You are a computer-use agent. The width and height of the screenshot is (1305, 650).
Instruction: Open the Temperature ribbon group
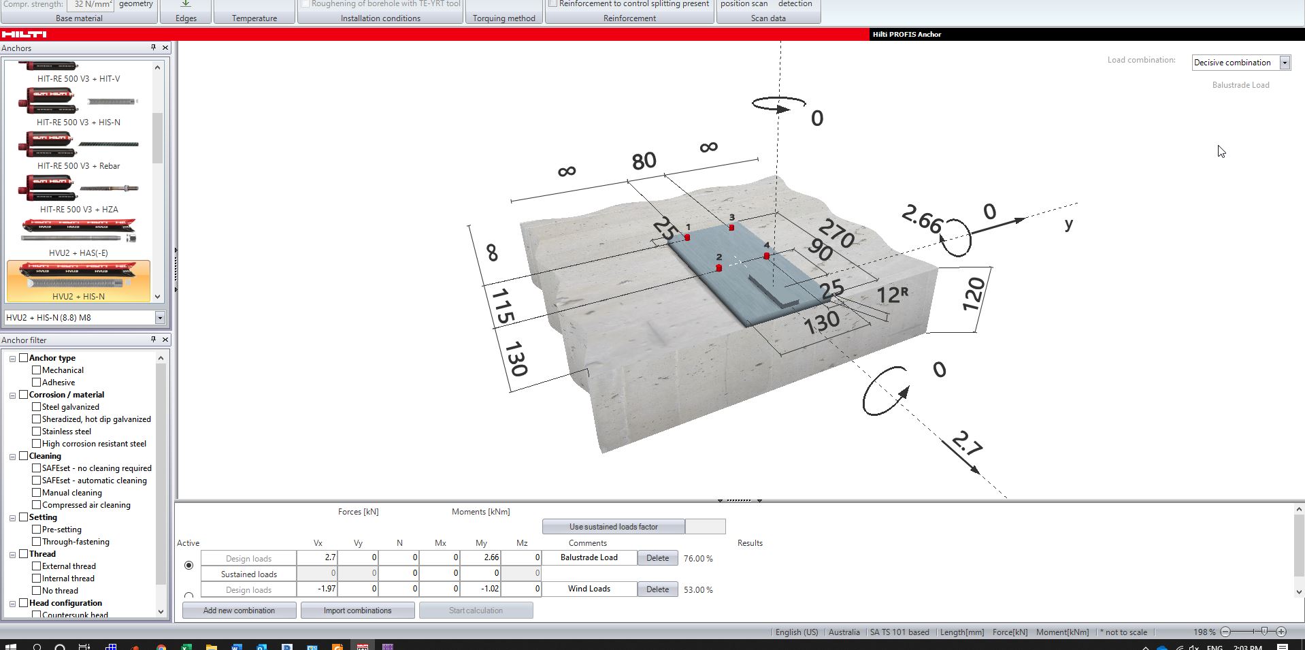pyautogui.click(x=254, y=18)
